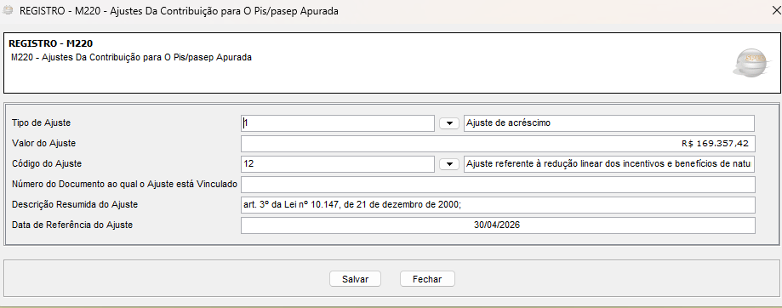The width and height of the screenshot is (782, 308).
Task: Focus the Descrição Resumida do Ajuste field
Action: click(498, 205)
